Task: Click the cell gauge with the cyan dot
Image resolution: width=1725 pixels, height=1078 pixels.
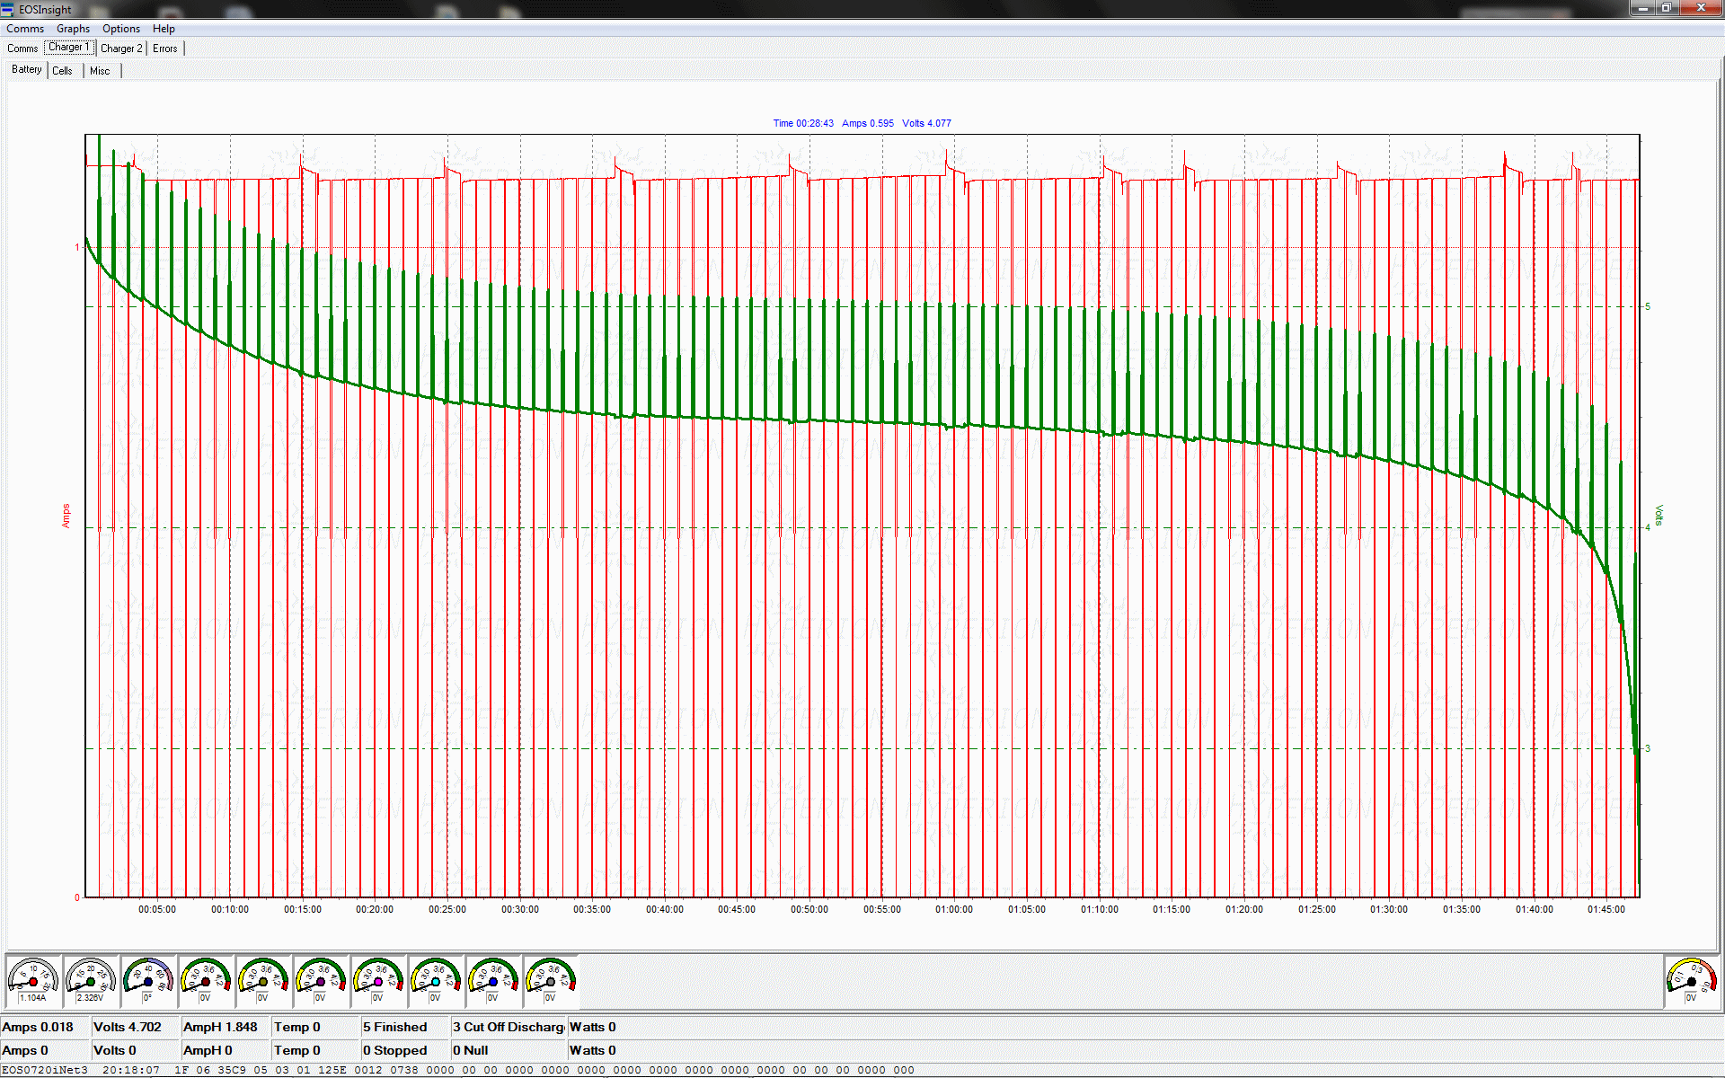Action: pos(436,980)
